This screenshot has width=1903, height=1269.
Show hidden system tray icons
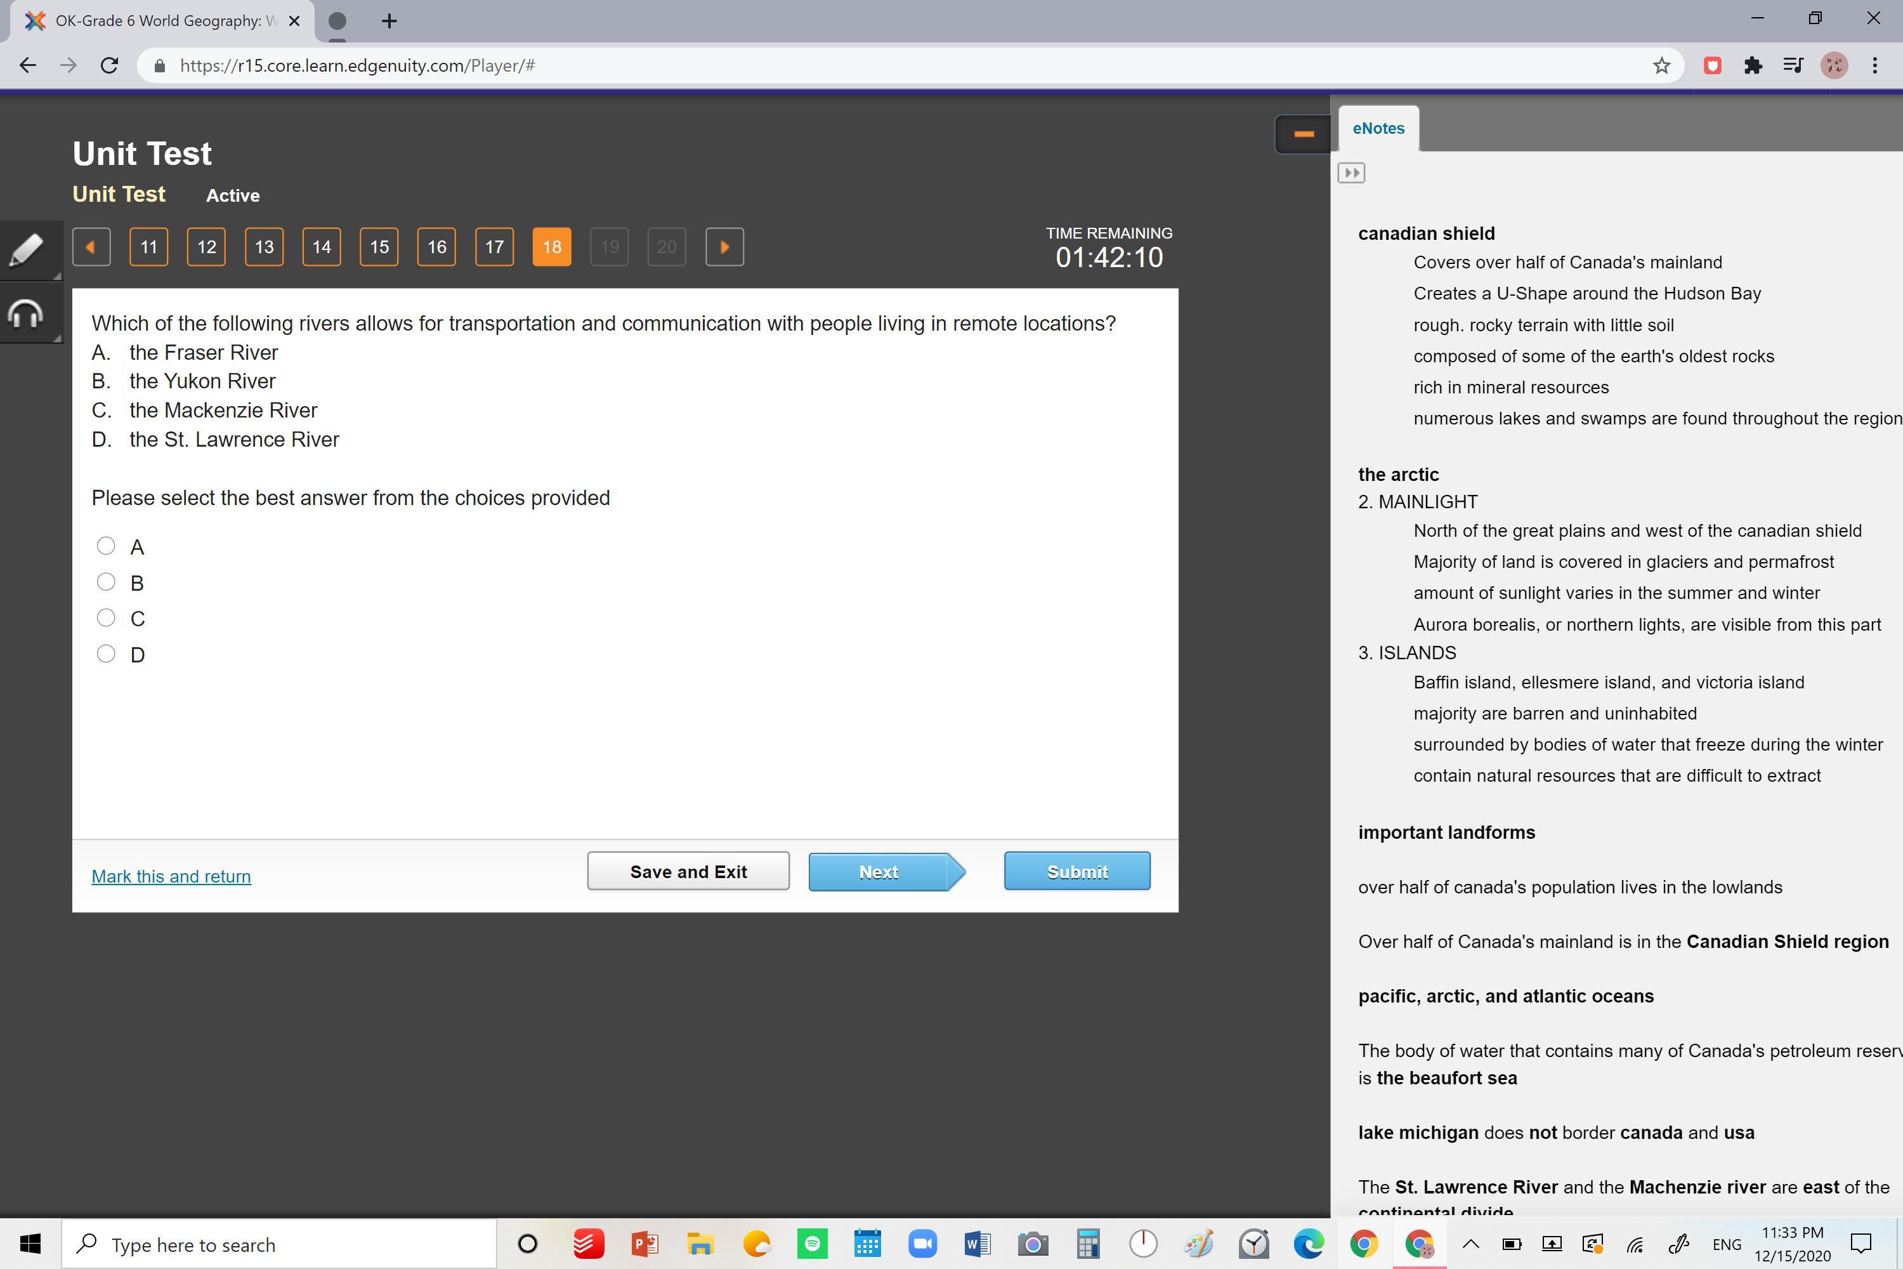point(1470,1244)
